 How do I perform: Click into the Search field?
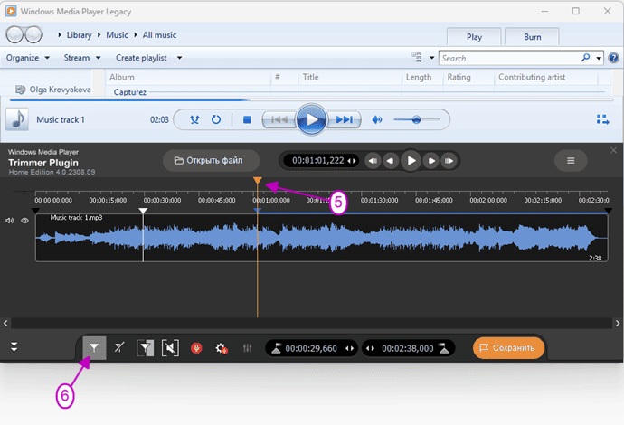509,58
